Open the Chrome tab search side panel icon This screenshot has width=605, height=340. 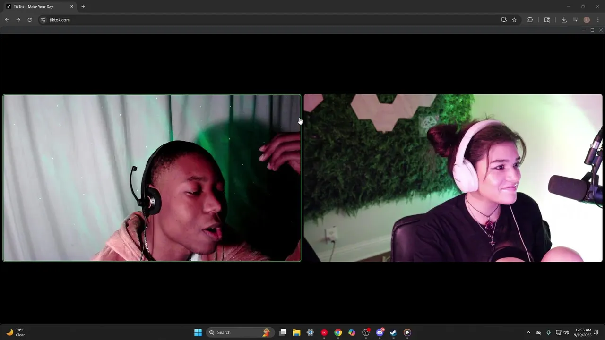(547, 20)
